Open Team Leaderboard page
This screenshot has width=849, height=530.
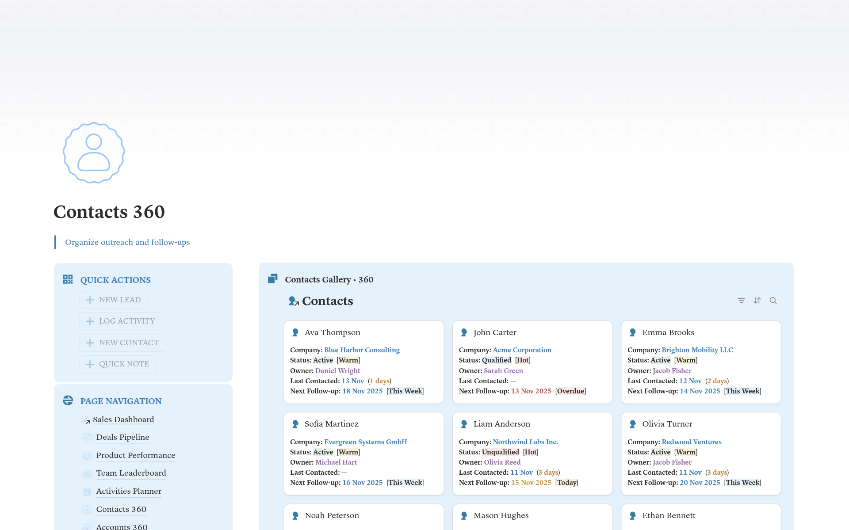coord(131,473)
